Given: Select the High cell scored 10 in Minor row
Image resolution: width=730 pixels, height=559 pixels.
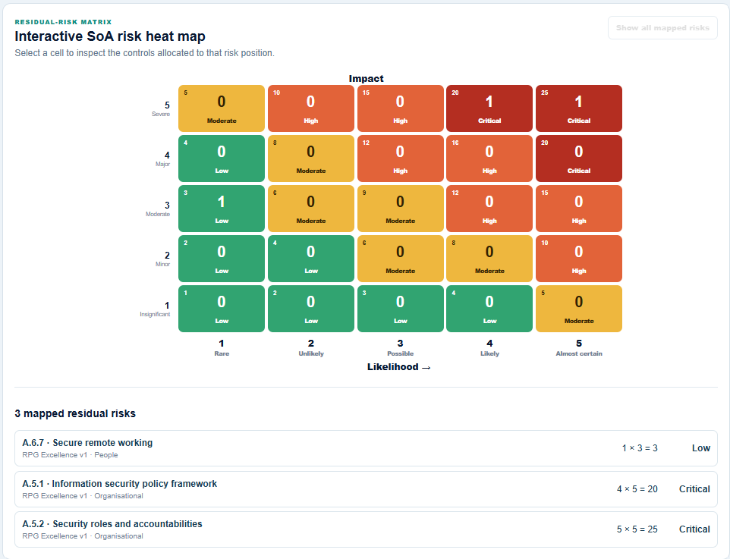Looking at the screenshot, I should click(x=579, y=259).
